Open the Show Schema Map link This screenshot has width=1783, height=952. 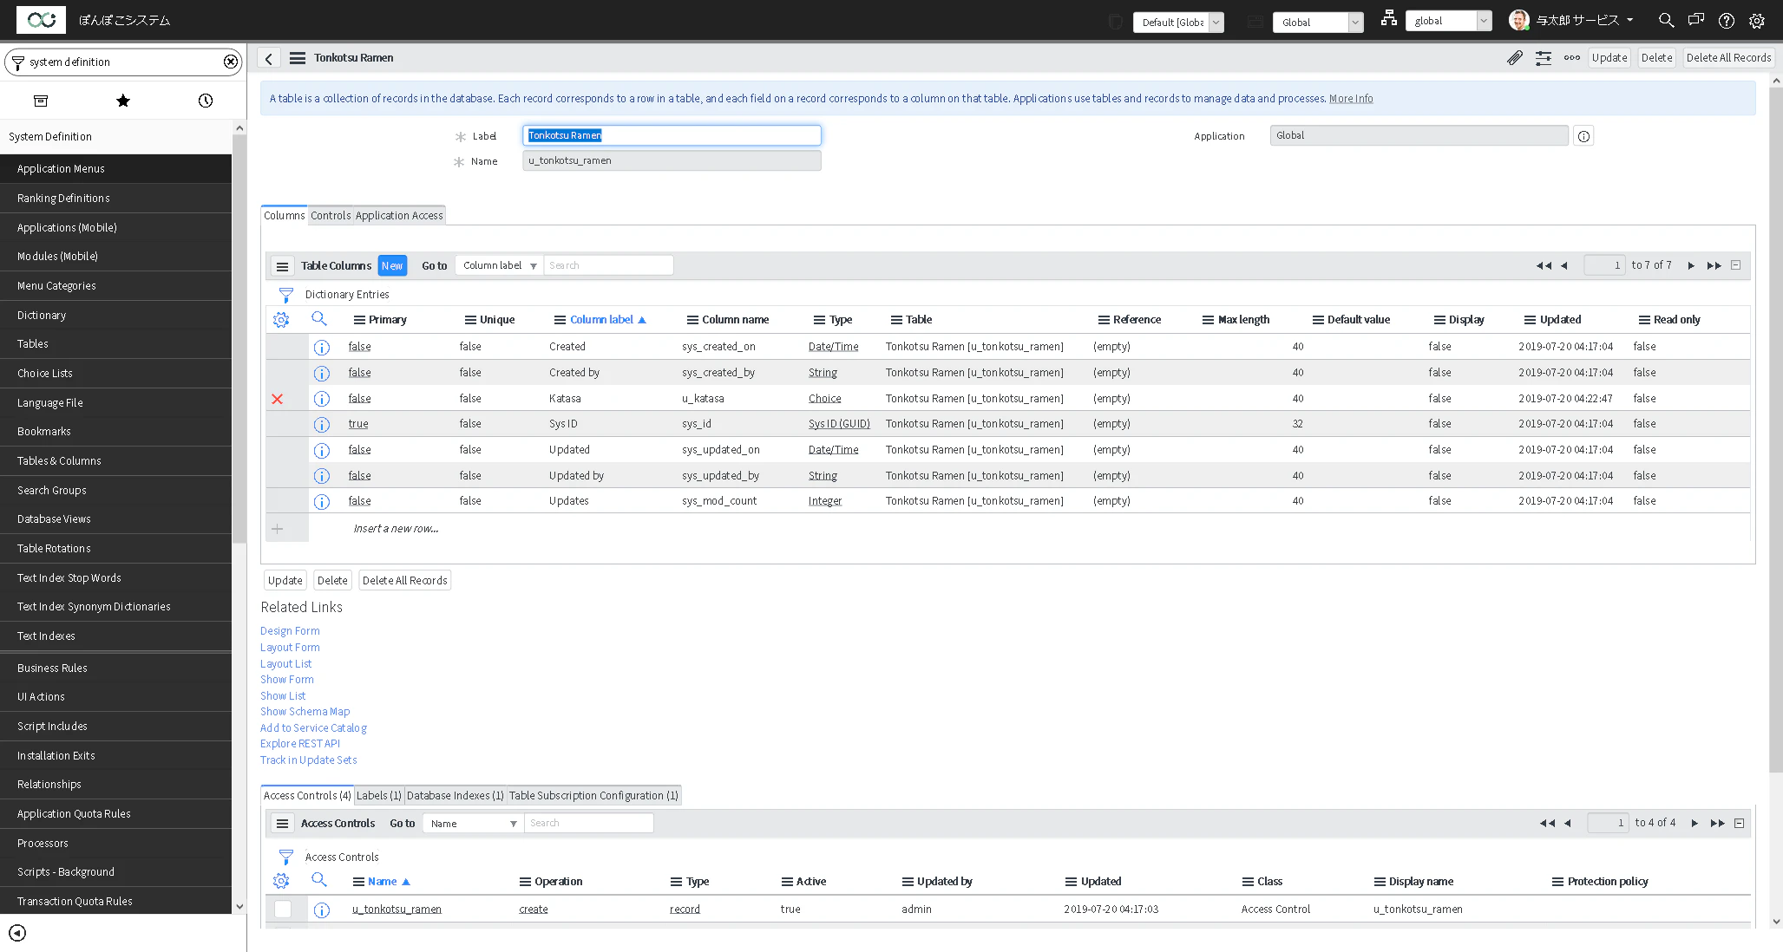coord(305,712)
